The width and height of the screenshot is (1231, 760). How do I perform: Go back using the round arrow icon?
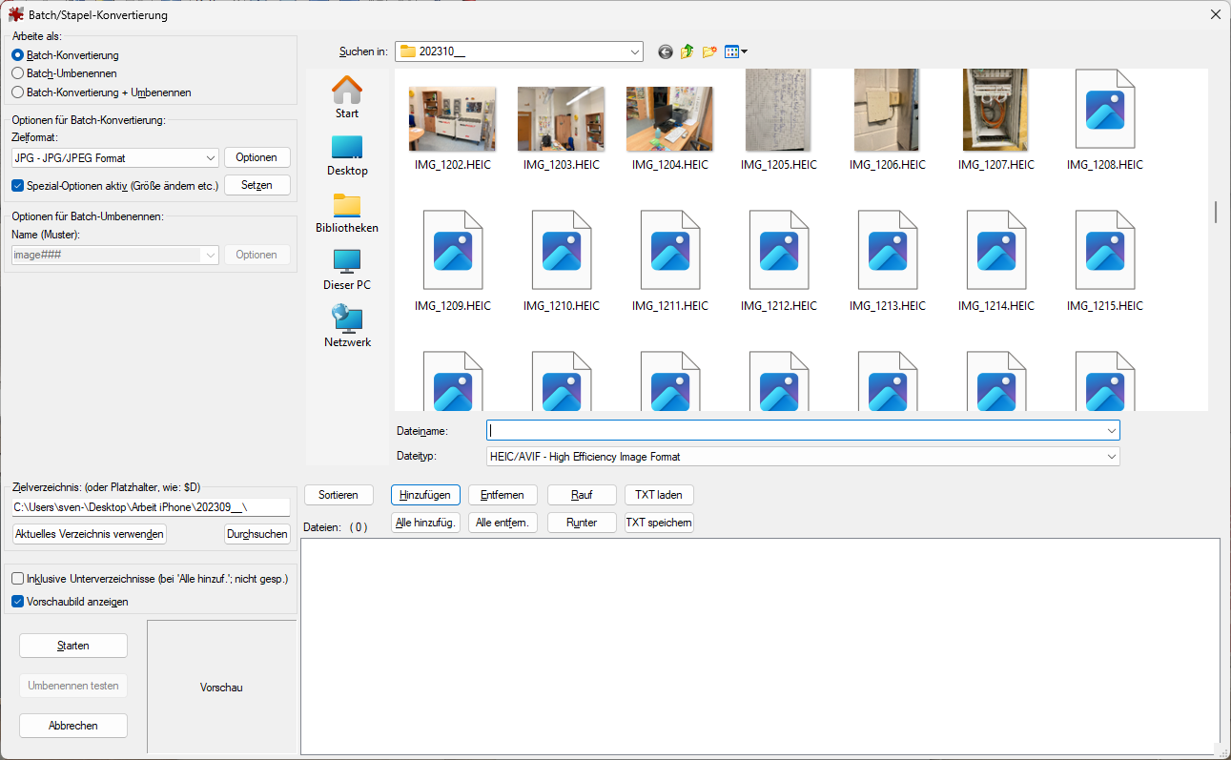pyautogui.click(x=666, y=51)
